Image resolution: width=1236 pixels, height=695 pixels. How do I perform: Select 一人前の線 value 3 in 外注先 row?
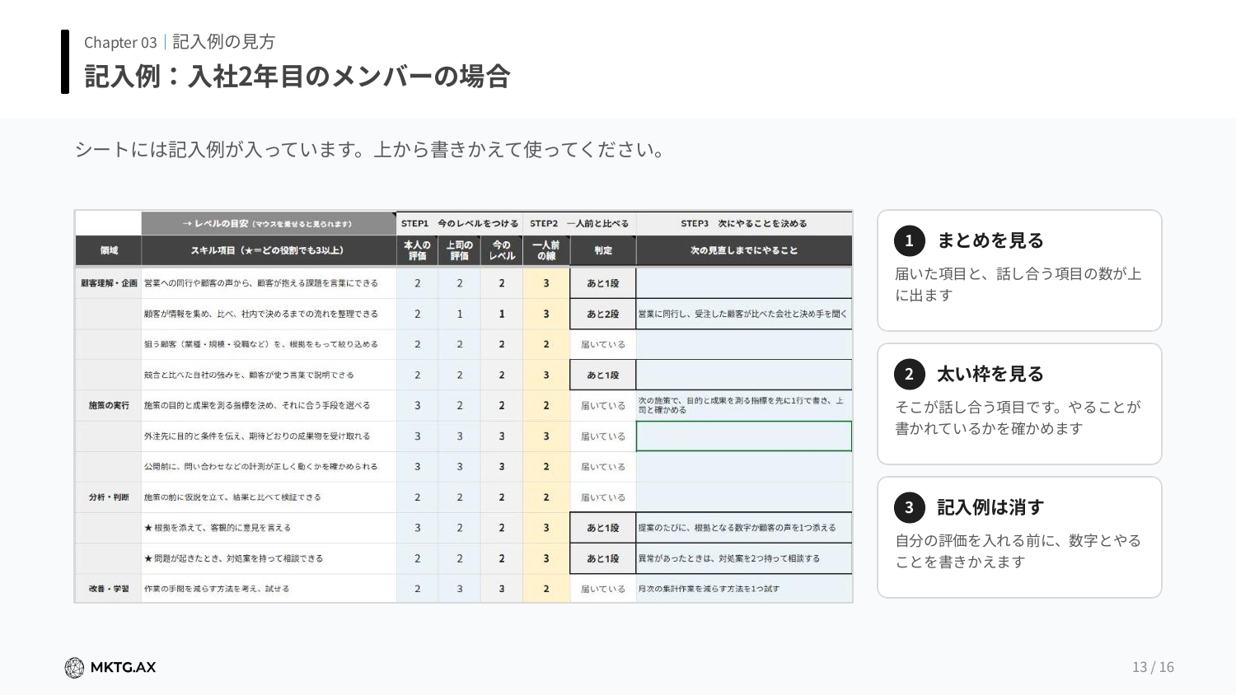pyautogui.click(x=546, y=436)
